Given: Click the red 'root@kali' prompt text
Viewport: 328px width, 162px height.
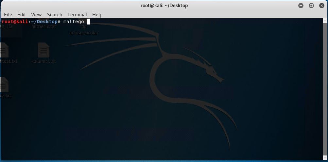Looking at the screenshot, I should 15,22.
